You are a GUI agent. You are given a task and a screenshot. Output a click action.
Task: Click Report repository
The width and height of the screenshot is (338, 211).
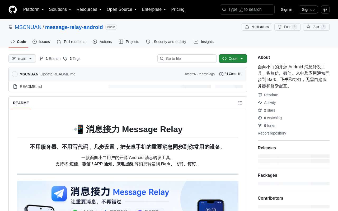pyautogui.click(x=272, y=133)
